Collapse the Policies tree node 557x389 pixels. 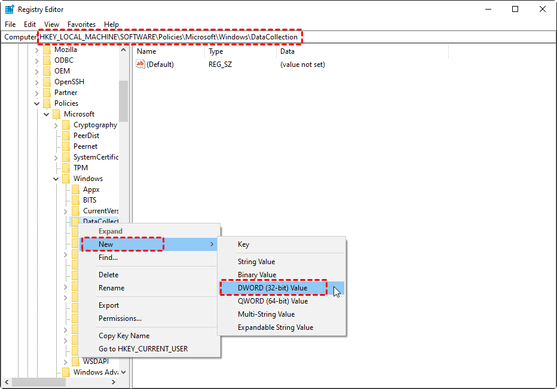(x=36, y=103)
